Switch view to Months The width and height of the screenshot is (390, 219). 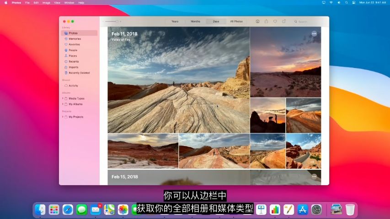[195, 21]
